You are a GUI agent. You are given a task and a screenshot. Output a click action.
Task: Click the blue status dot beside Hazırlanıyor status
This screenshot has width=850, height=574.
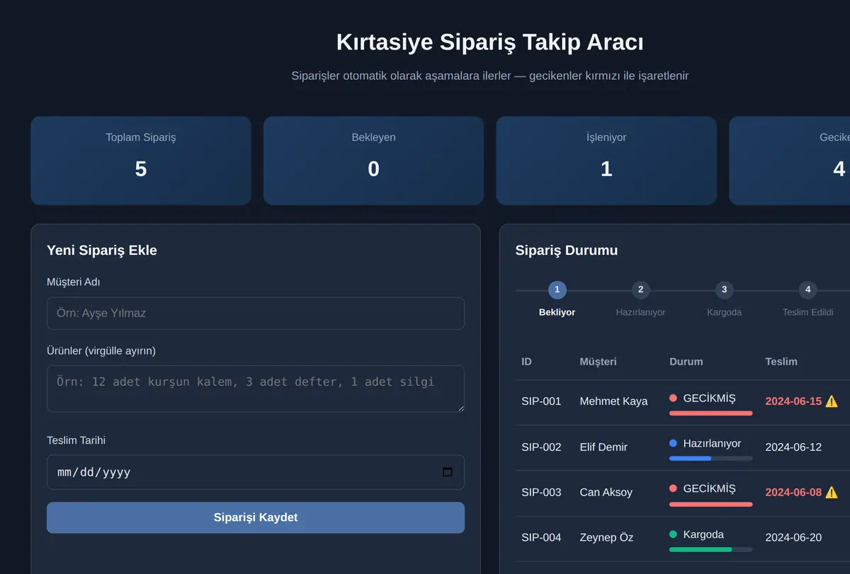coord(673,443)
